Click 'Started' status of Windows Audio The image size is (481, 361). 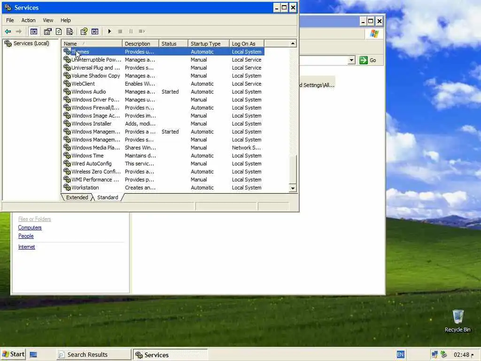pos(170,92)
